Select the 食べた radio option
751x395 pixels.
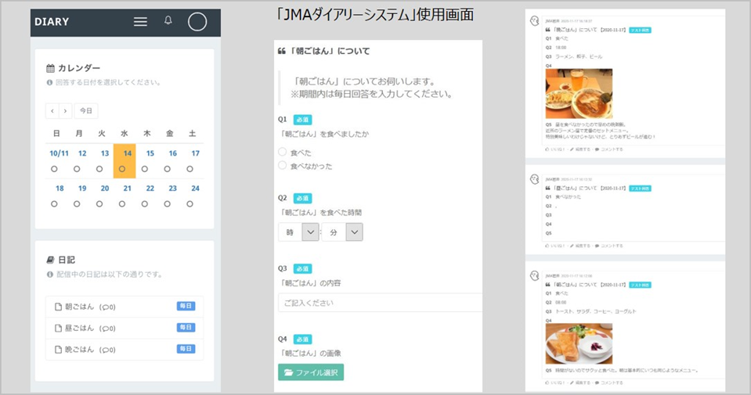tap(283, 153)
